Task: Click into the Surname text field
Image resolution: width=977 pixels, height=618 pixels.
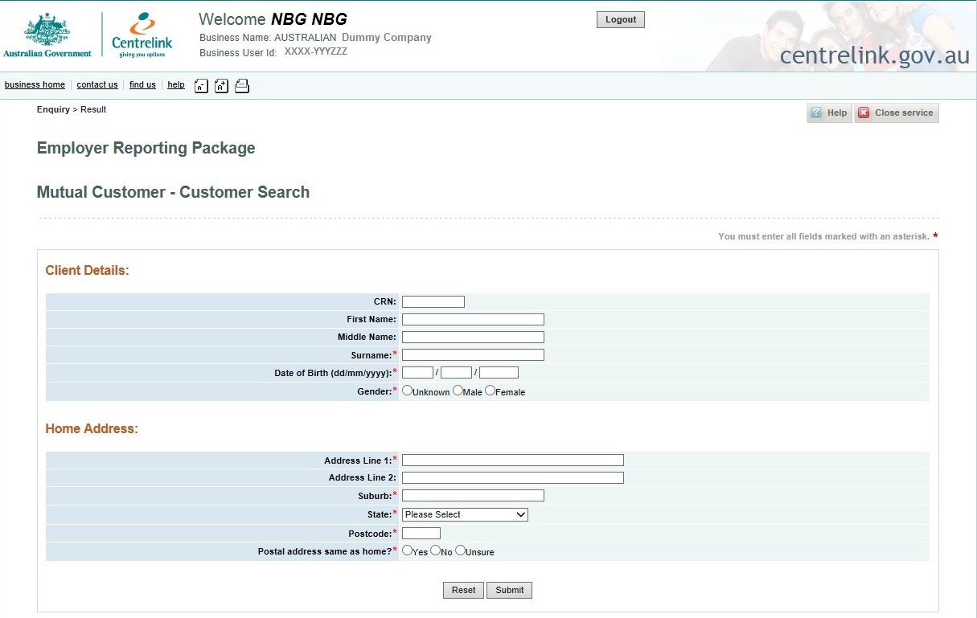Action: [x=473, y=355]
